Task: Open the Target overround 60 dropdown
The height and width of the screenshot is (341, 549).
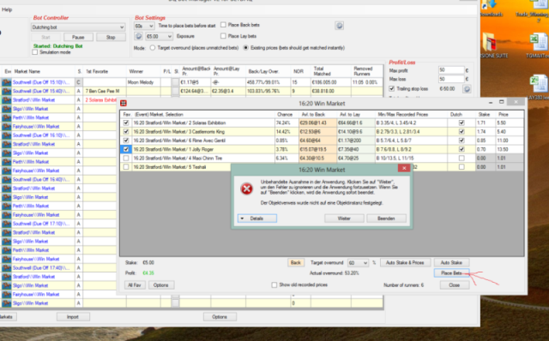Action: 358,263
